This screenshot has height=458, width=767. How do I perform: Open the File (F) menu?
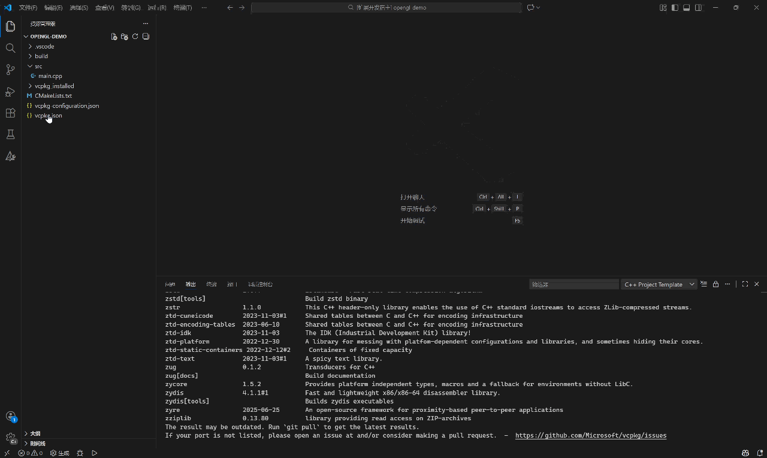(28, 7)
